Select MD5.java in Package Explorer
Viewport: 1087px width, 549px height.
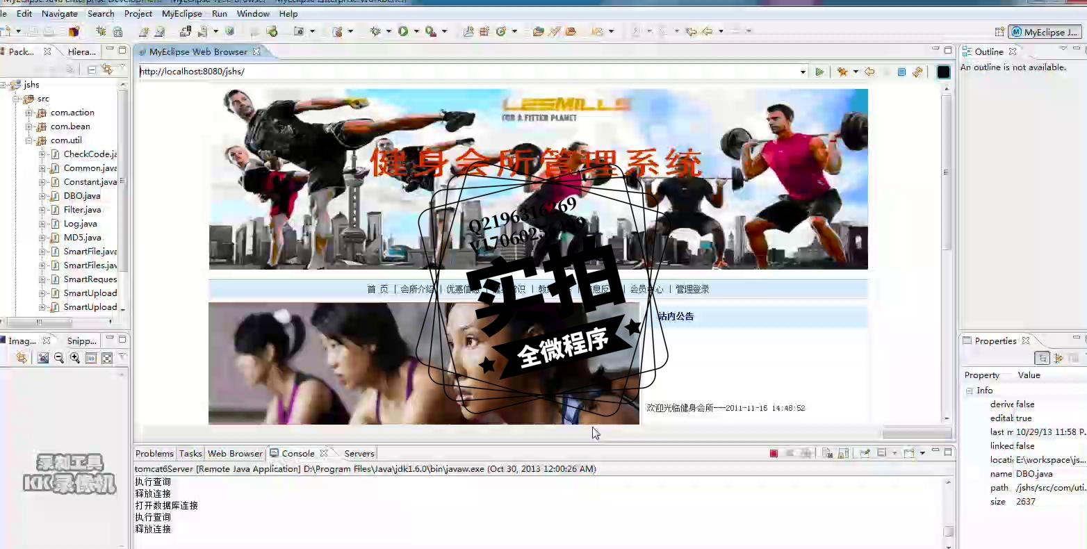[x=82, y=238]
